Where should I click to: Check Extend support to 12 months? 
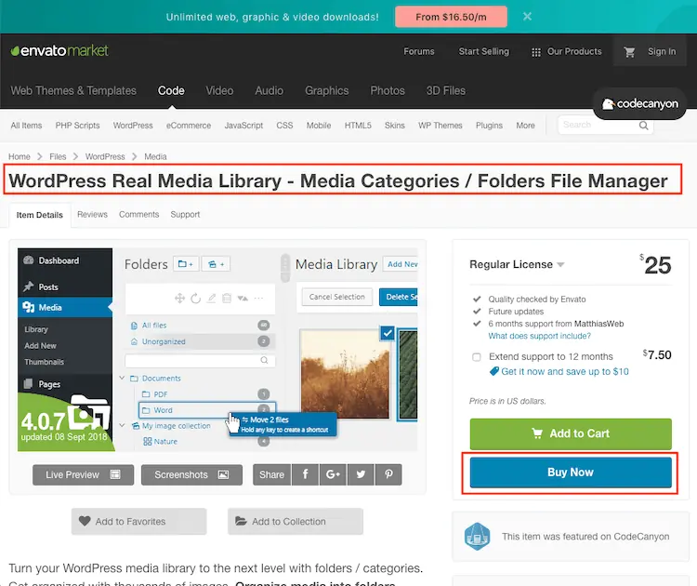(x=477, y=357)
